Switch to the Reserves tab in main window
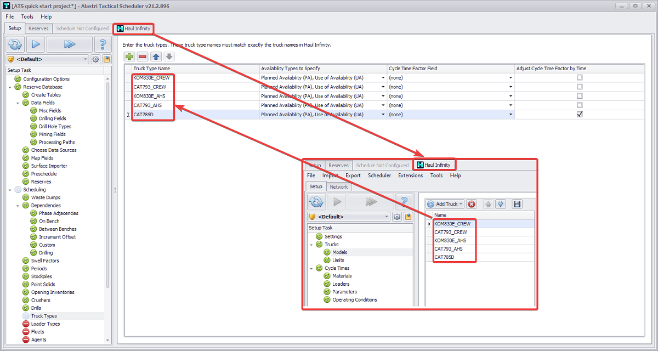Viewport: 658px width, 351px height. click(x=38, y=29)
